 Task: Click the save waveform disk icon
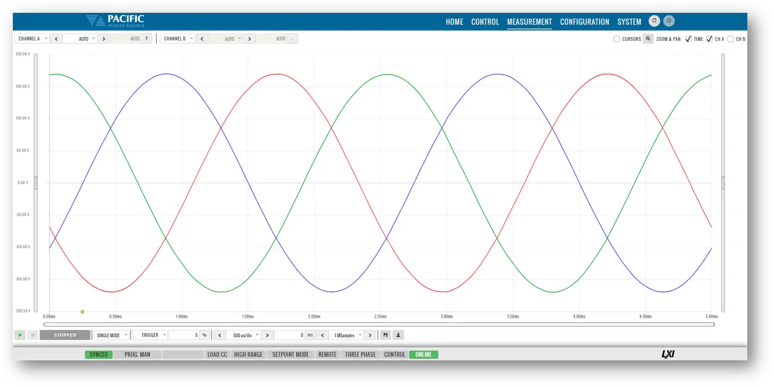[x=385, y=335]
